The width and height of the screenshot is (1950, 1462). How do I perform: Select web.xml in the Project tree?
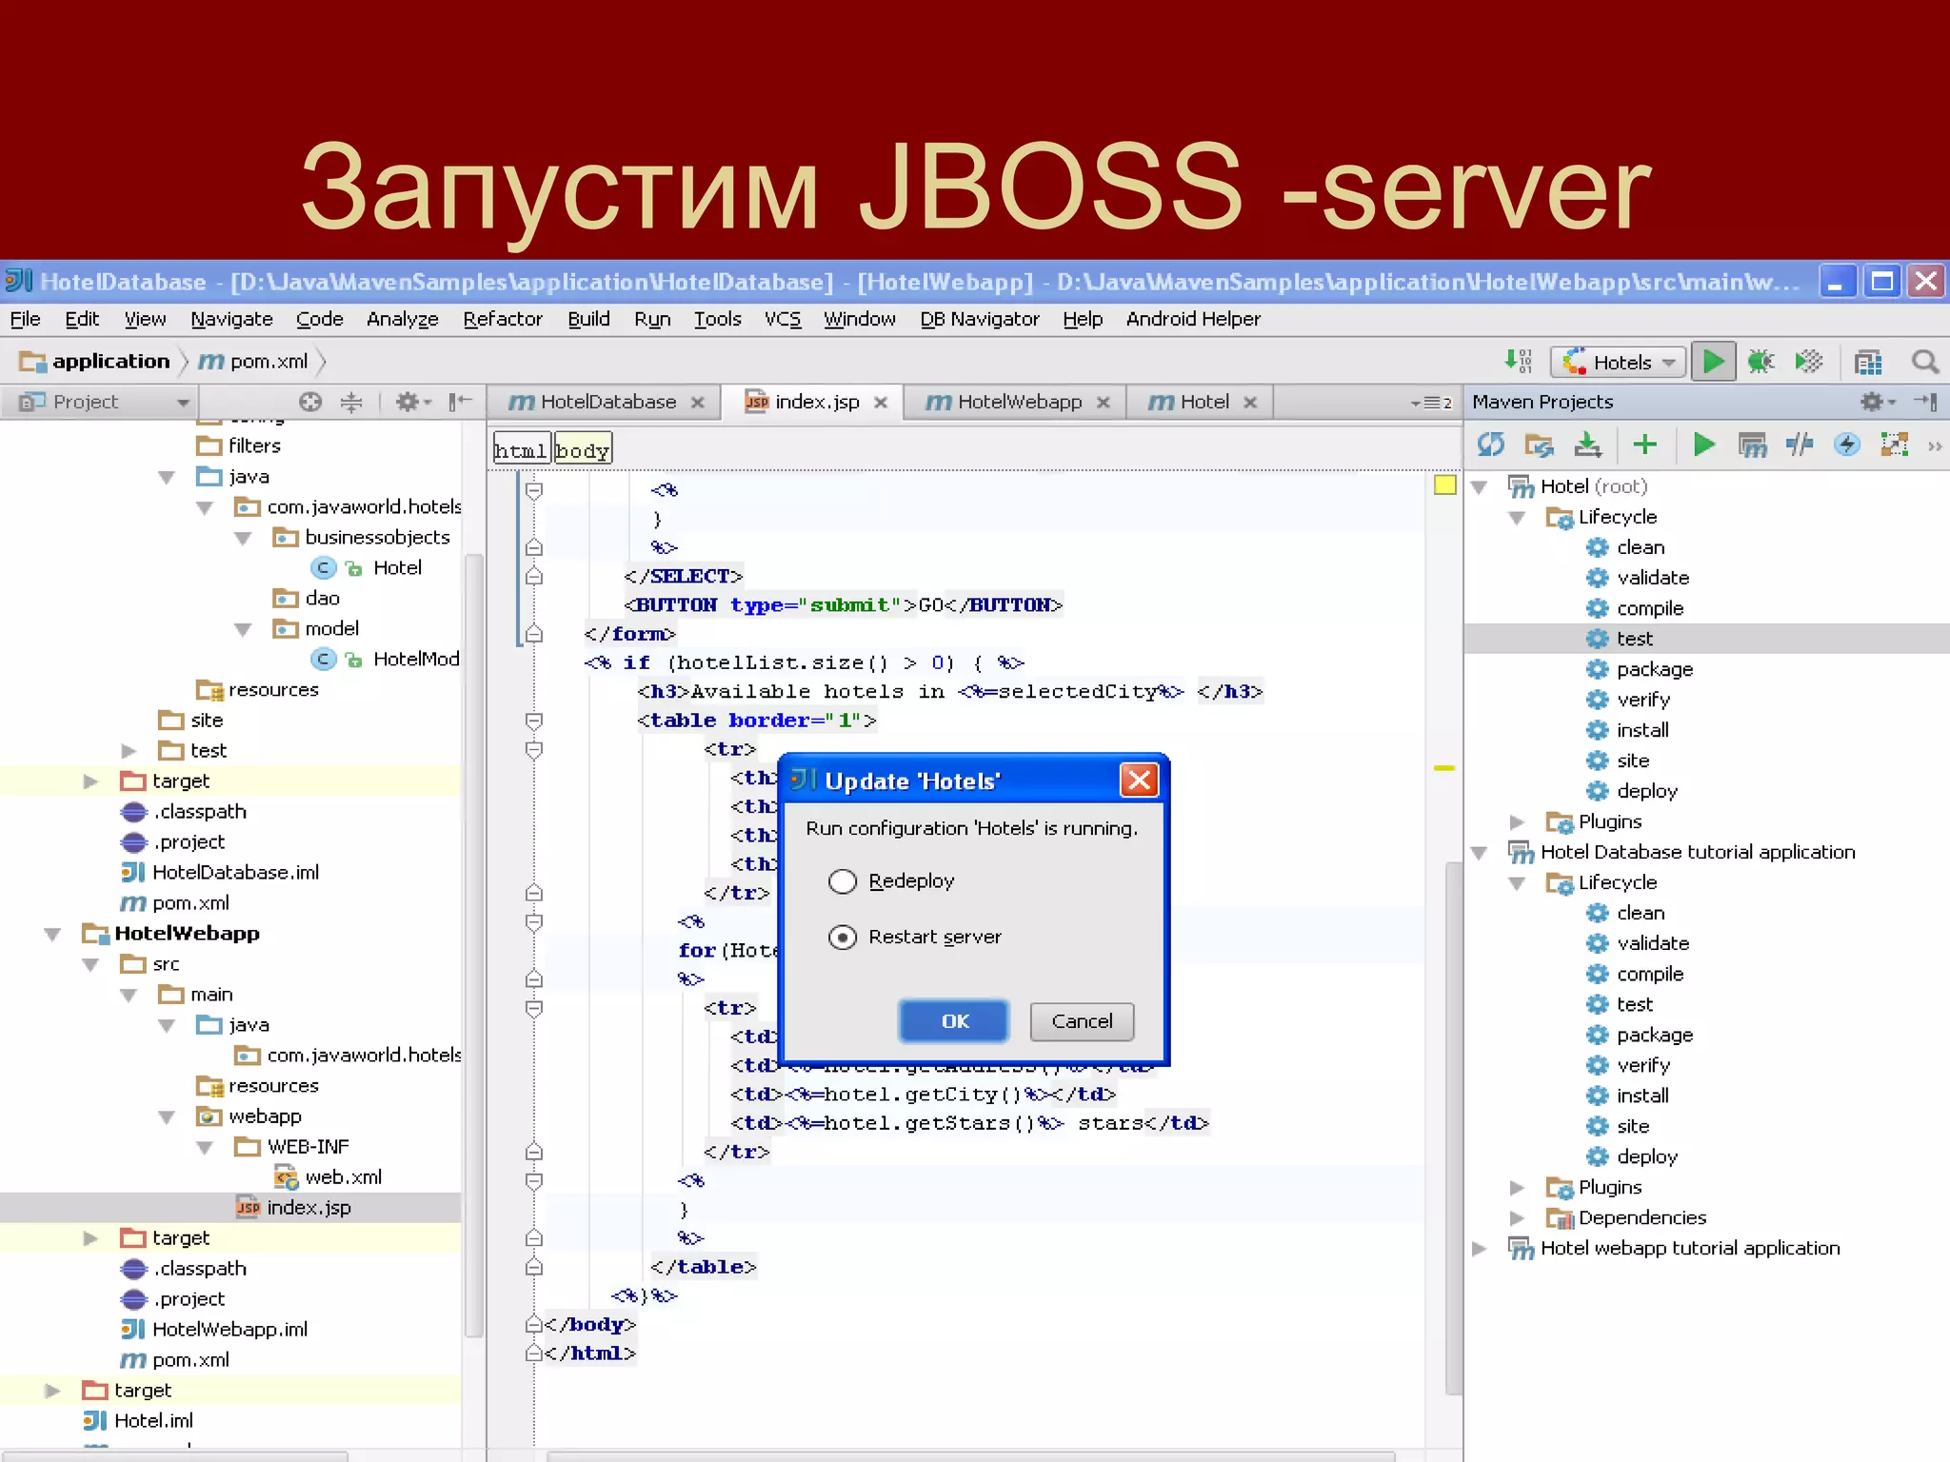[328, 1177]
